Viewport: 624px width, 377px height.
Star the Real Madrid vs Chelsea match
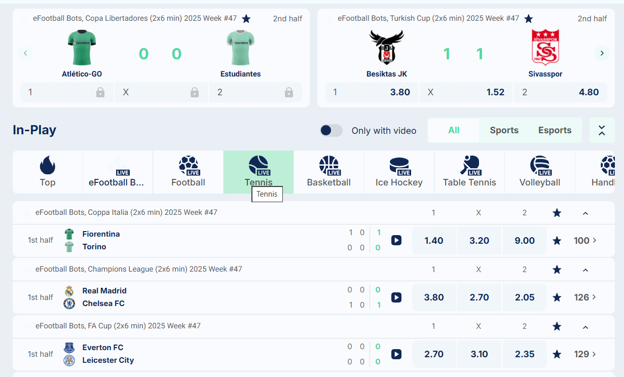[x=557, y=297]
